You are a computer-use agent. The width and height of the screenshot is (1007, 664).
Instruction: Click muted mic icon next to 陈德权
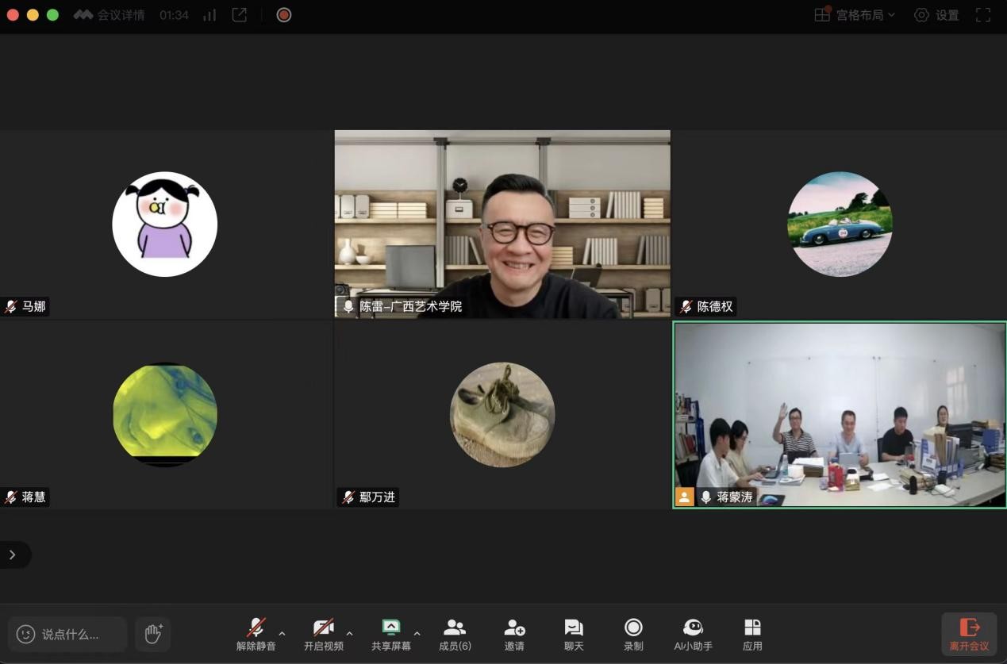tap(686, 306)
